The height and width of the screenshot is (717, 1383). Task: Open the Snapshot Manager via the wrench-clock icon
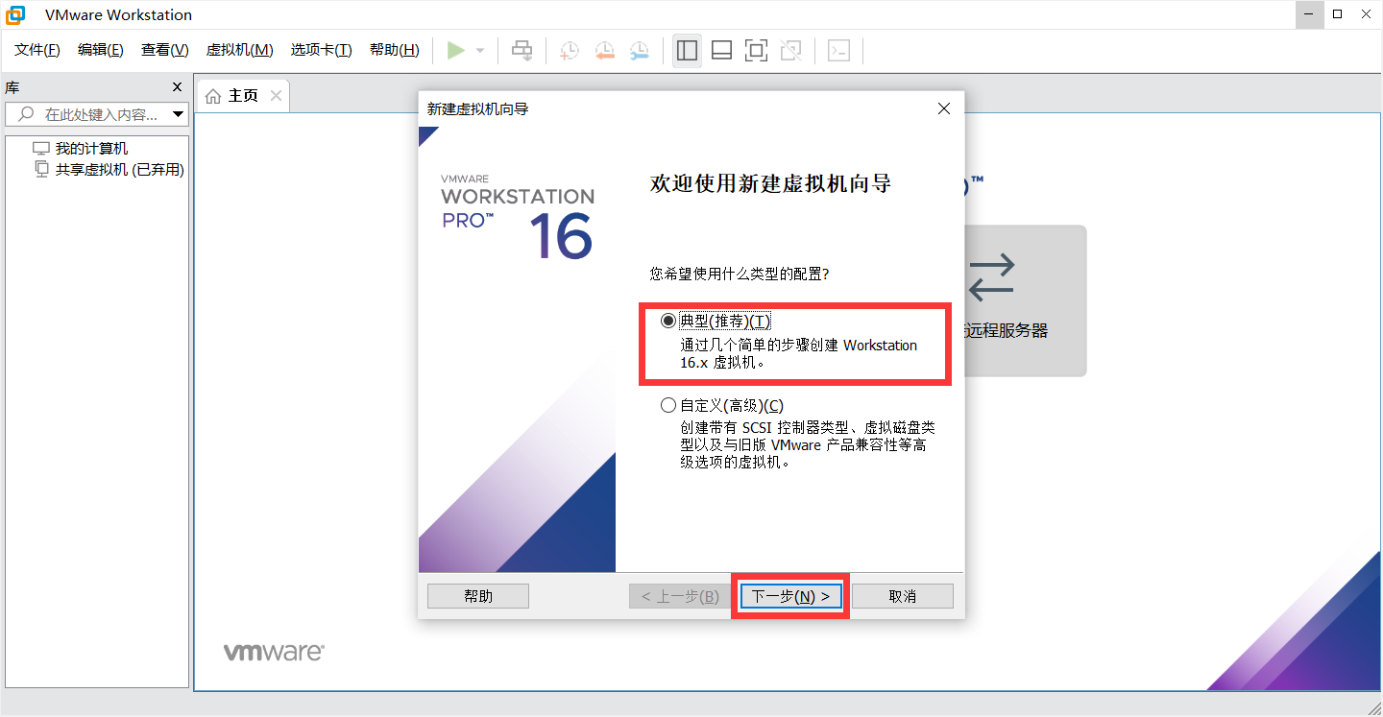point(639,50)
